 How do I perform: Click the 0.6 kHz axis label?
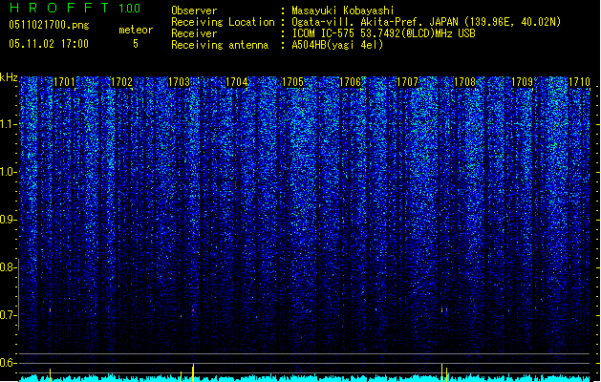[8, 363]
